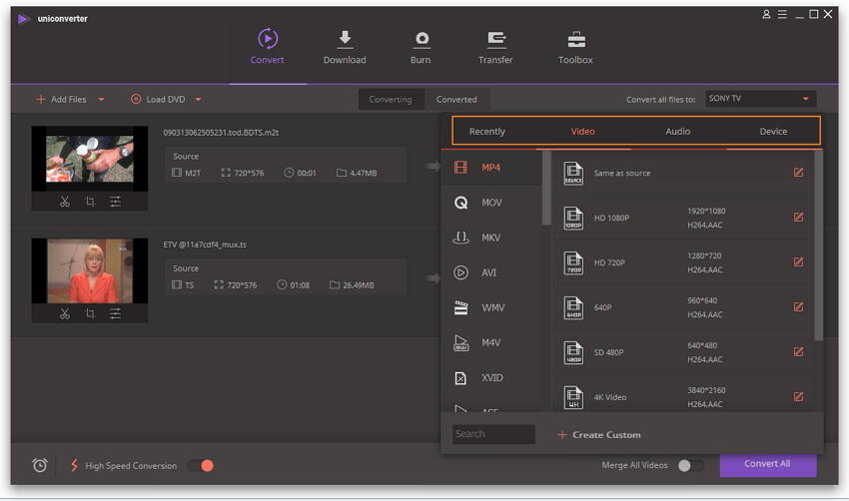Switch to the Video tab
The height and width of the screenshot is (501, 849).
[x=582, y=132]
